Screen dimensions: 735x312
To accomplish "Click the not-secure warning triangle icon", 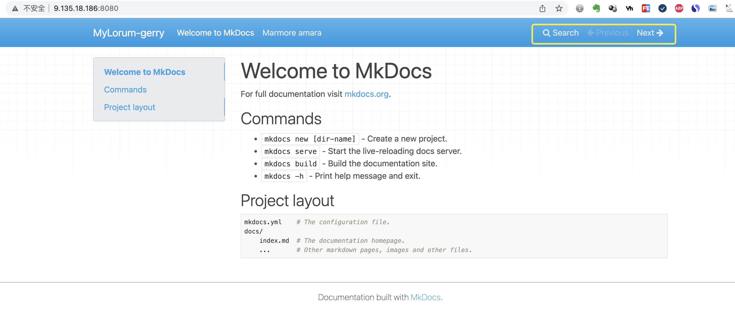I will [15, 9].
